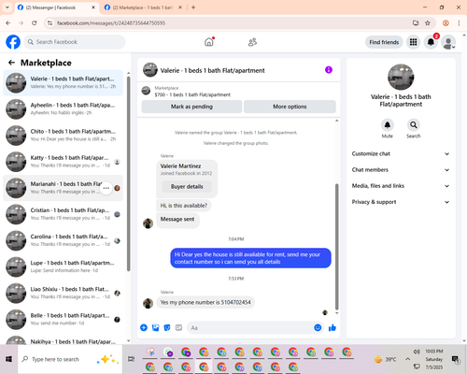Click Find friends button

pyautogui.click(x=384, y=42)
